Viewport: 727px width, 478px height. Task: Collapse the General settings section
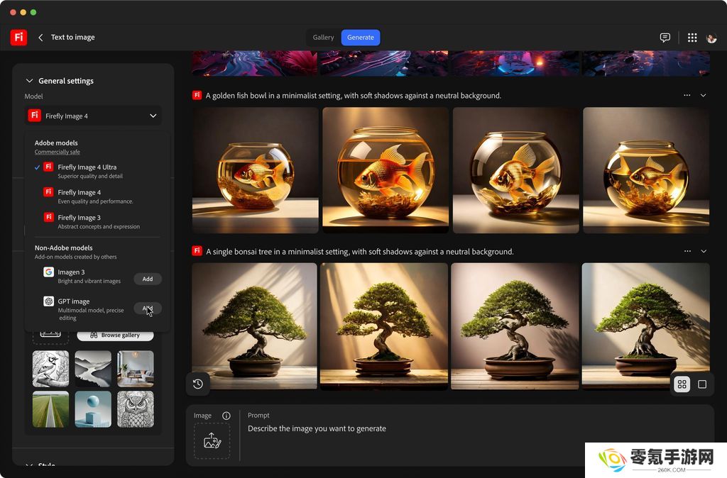coord(29,81)
